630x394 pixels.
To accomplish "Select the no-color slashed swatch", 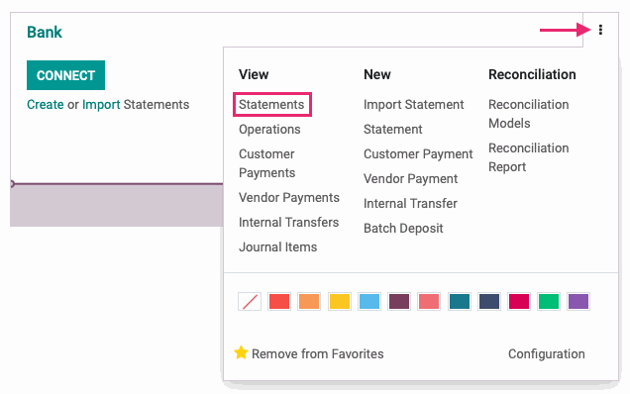I will click(x=250, y=301).
